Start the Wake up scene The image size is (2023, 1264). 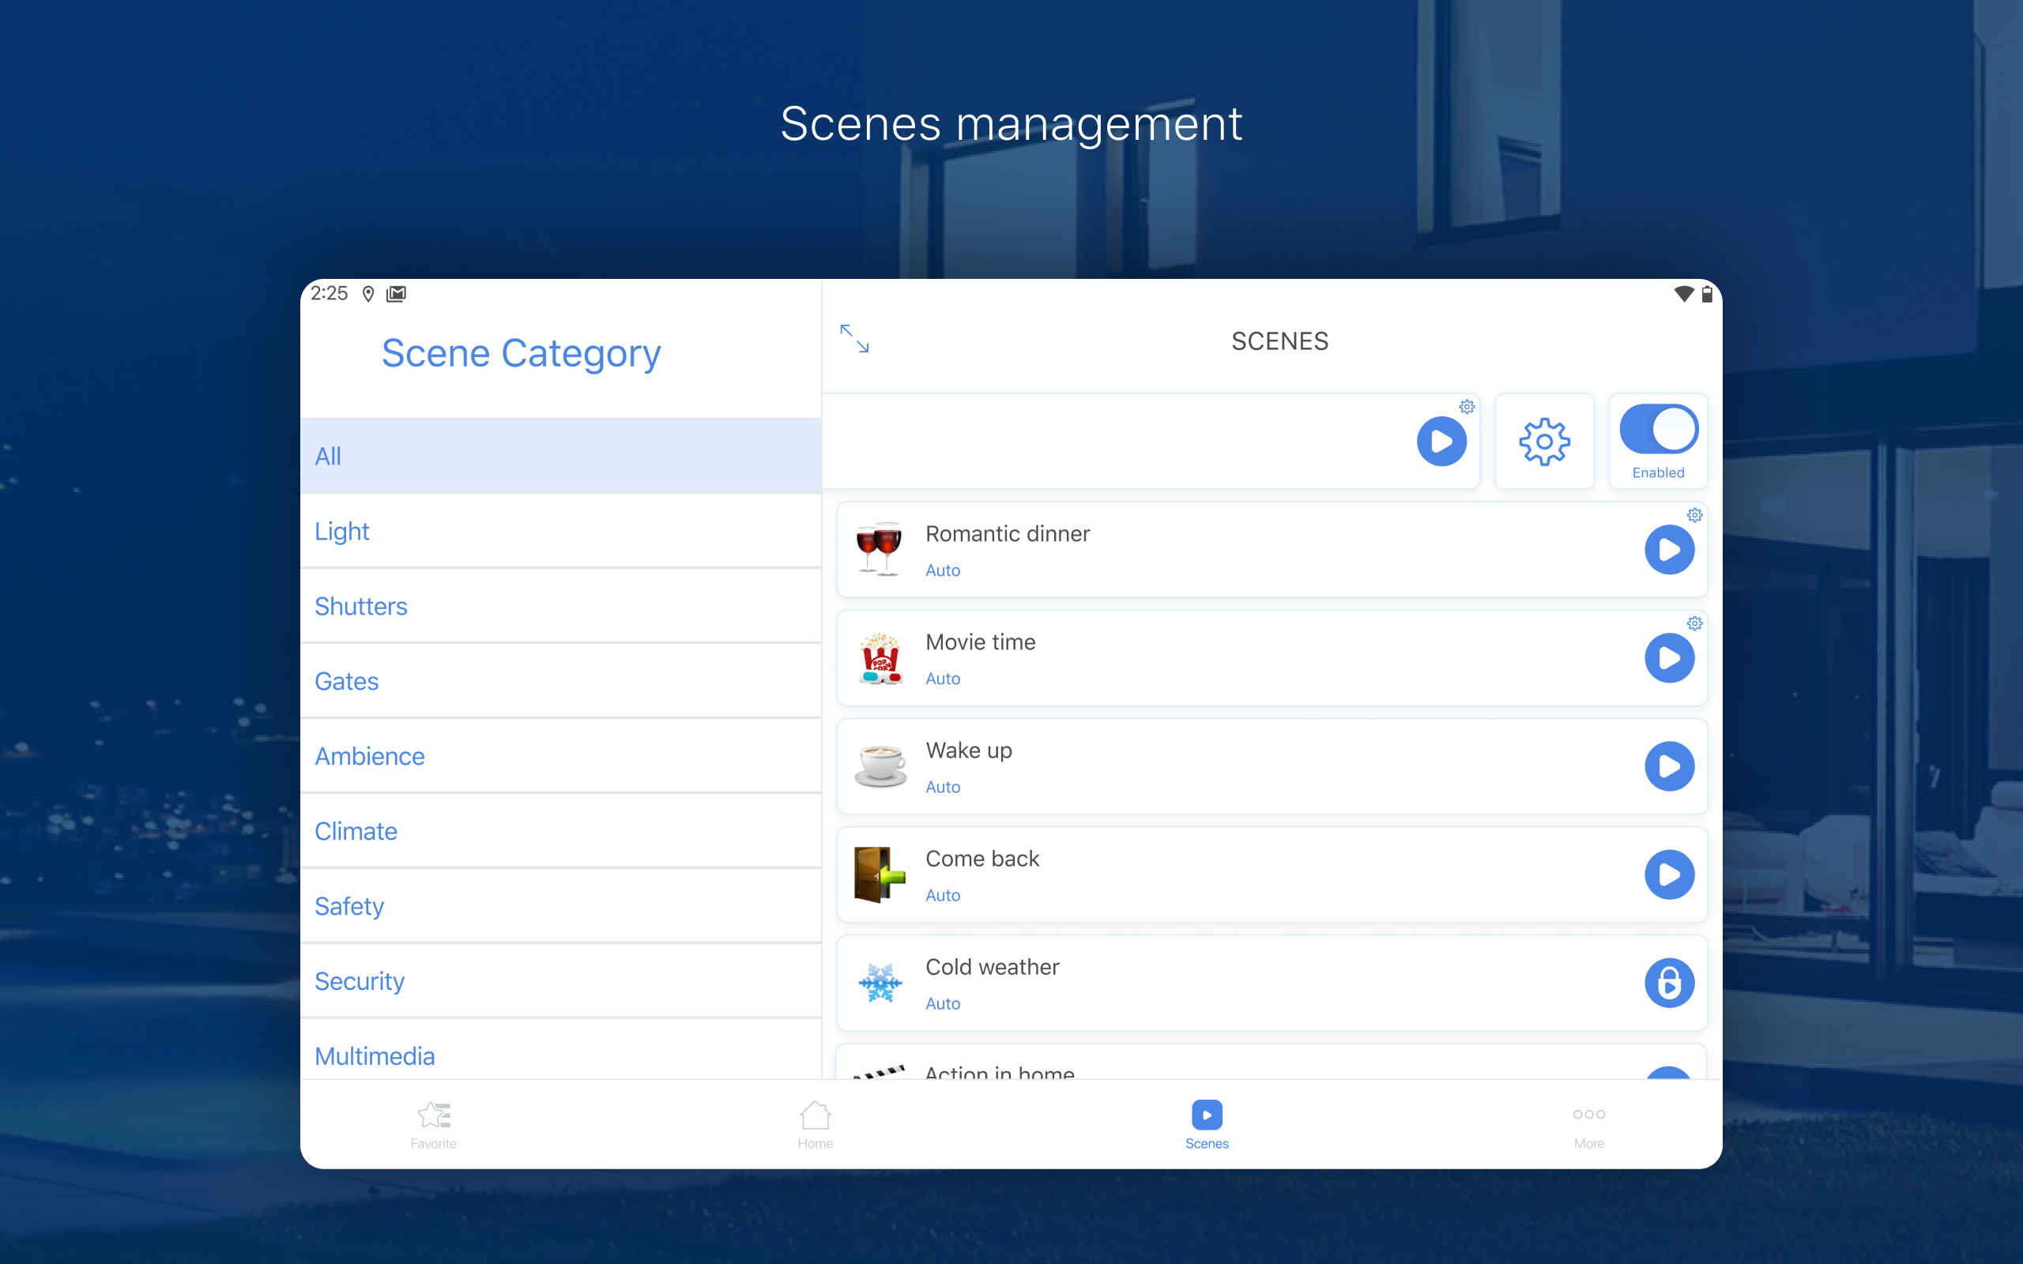coord(1670,766)
